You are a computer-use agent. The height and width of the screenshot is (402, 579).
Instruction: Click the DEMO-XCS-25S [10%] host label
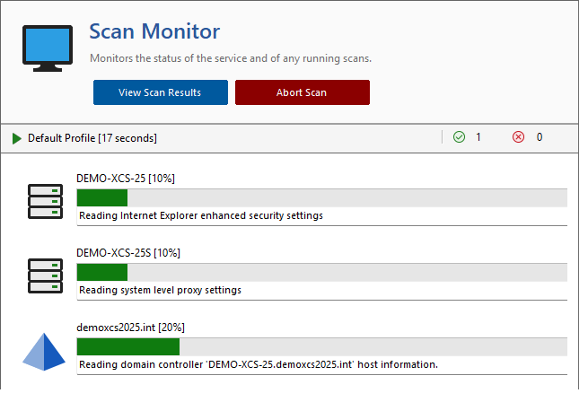pos(128,253)
